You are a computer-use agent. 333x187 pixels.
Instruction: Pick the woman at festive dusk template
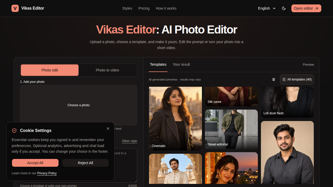point(231,168)
